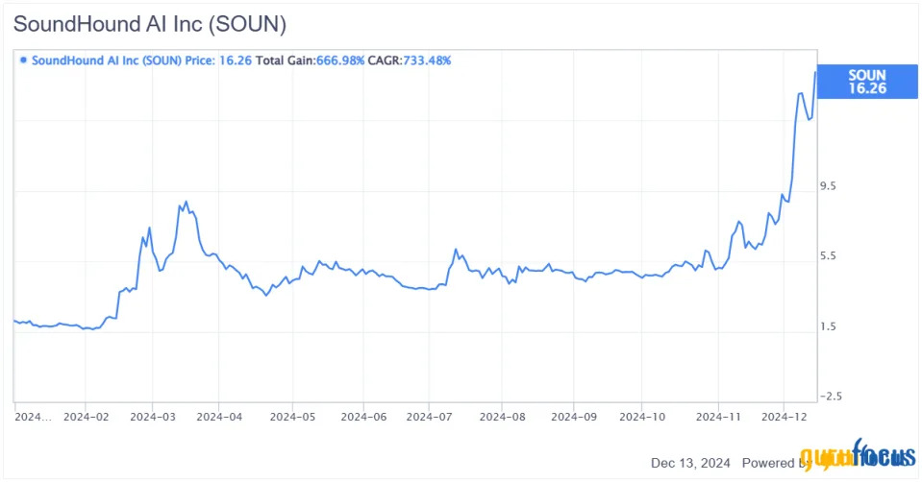Click the truncated 2024... first axis label
The width and height of the screenshot is (922, 482).
[33, 417]
